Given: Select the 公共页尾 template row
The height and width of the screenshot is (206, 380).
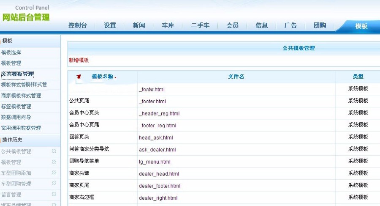Looking at the screenshot, I should click(x=79, y=101).
